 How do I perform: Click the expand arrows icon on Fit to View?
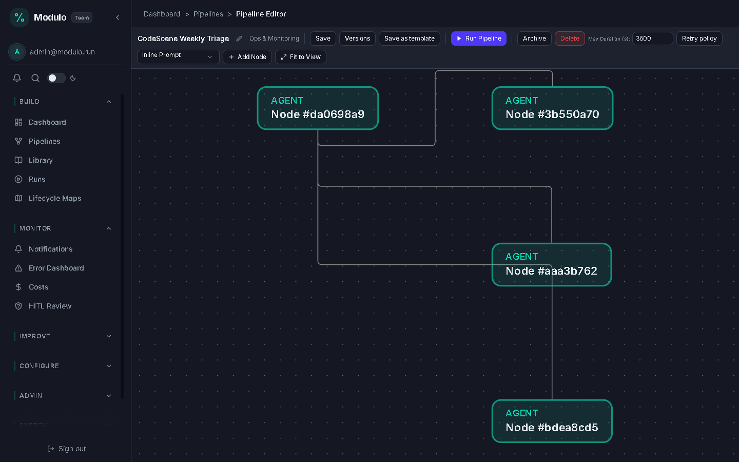(x=284, y=57)
